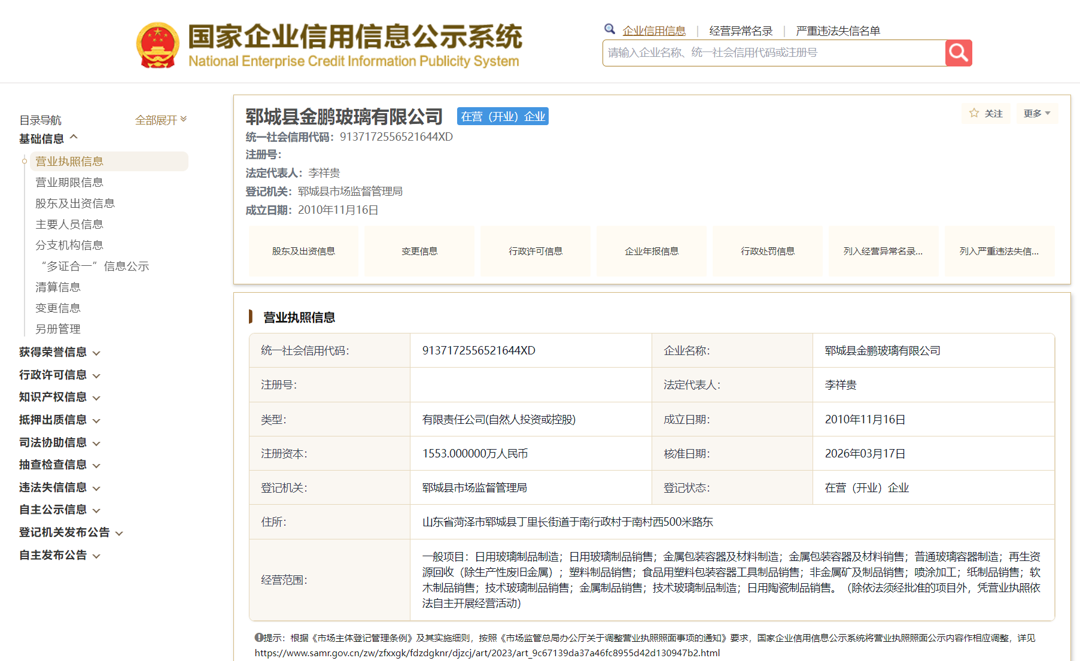This screenshot has width=1080, height=661.
Task: Expand the 行政许可信息 sidebar section
Action: [59, 375]
